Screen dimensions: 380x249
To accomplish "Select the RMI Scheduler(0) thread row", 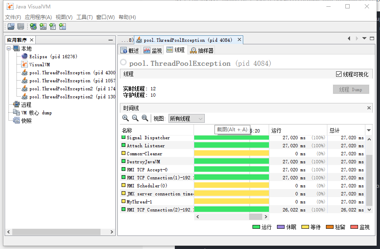I will point(242,186).
